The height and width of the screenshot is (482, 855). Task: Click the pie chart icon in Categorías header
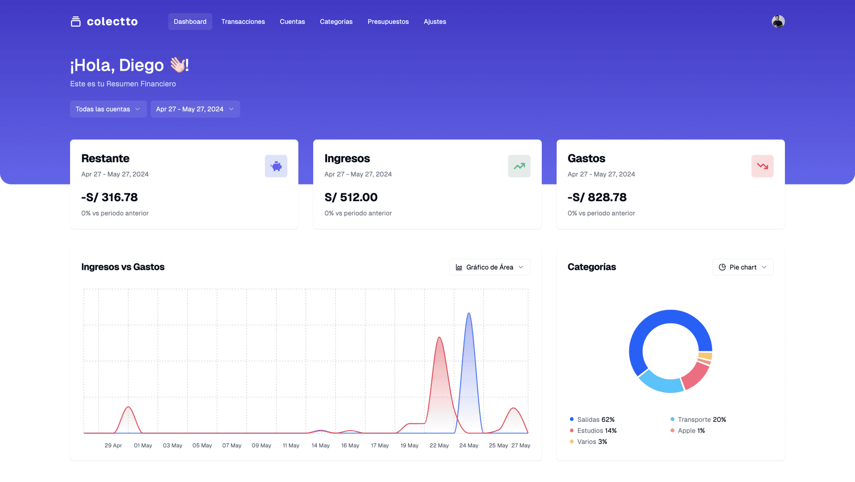[723, 267]
